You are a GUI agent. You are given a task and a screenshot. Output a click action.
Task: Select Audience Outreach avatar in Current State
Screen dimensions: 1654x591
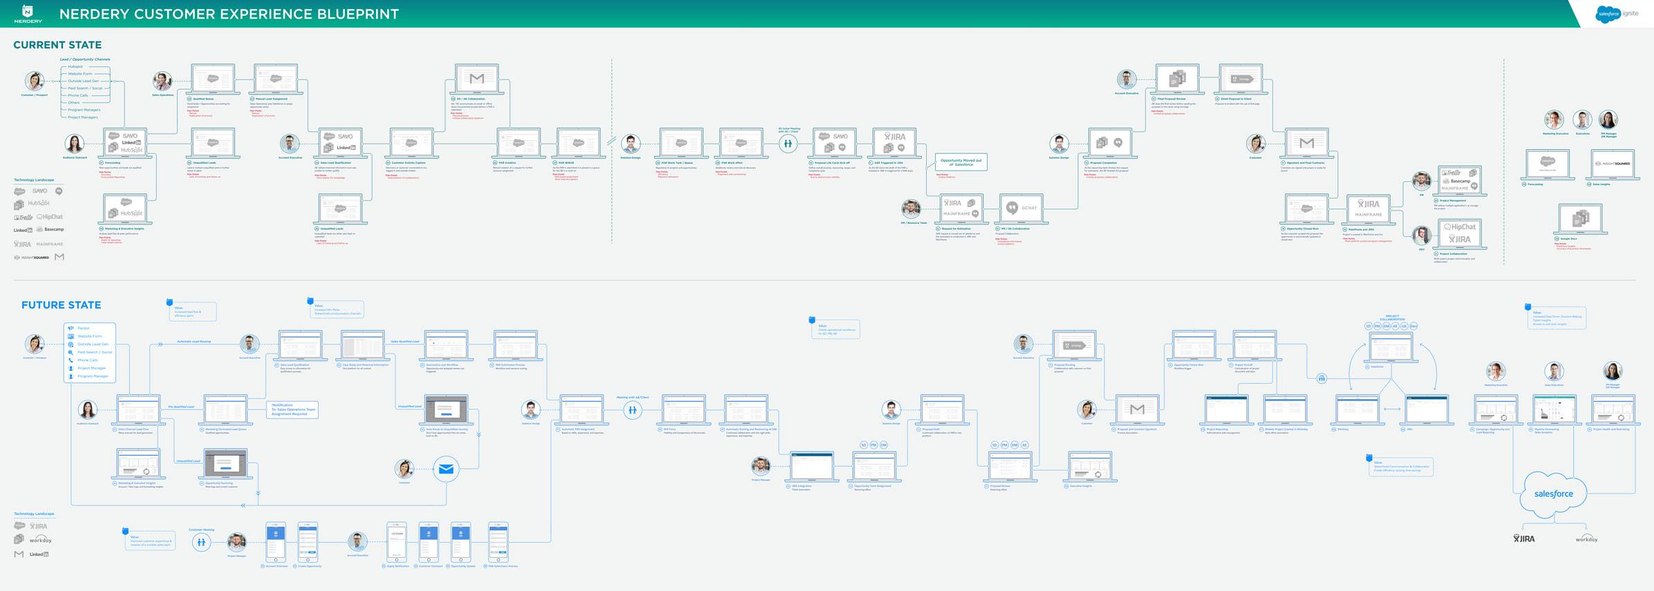click(x=75, y=144)
